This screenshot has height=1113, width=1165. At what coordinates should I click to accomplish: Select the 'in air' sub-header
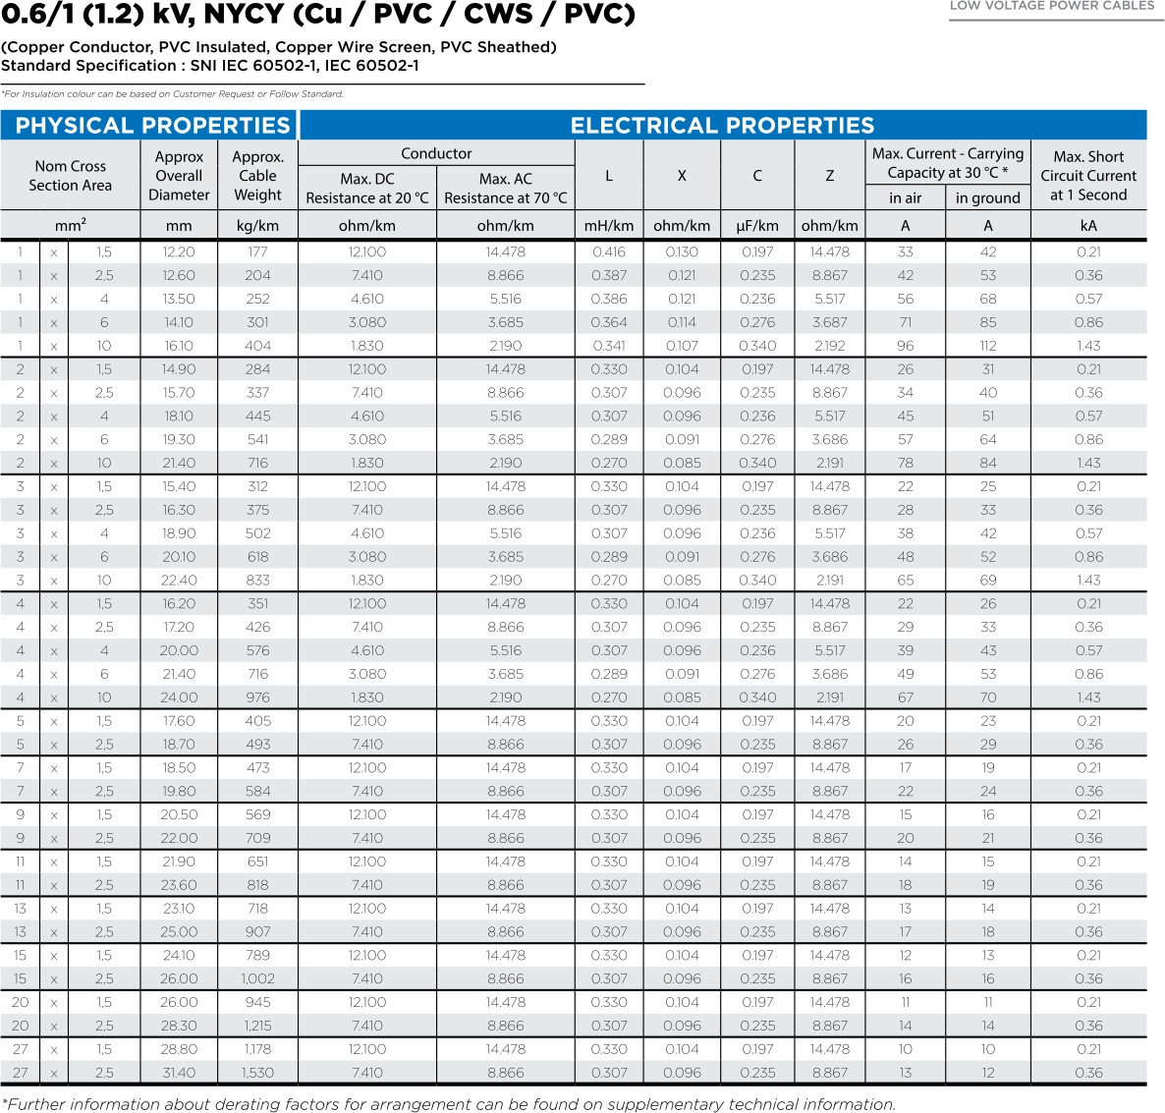(905, 197)
